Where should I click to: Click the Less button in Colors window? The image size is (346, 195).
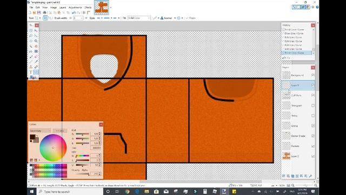point(60,131)
